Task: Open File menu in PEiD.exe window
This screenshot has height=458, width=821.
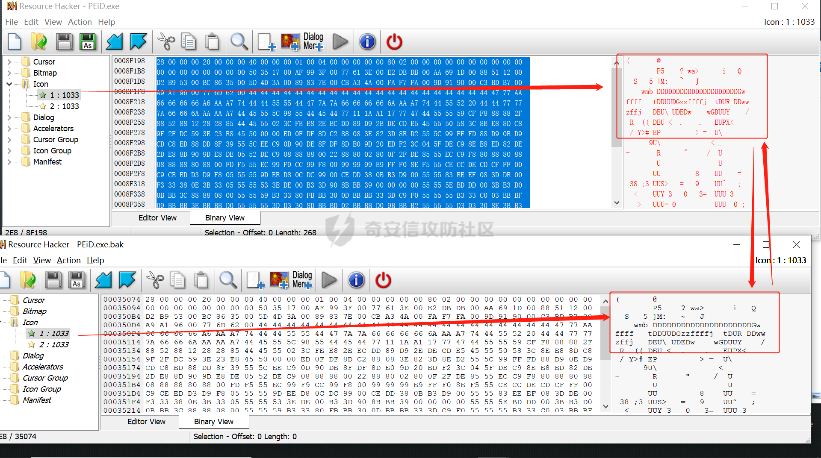Action: click(12, 22)
